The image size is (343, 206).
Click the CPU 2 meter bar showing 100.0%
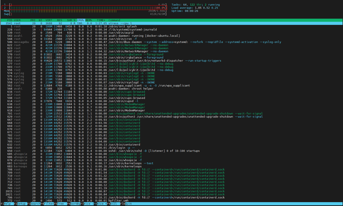(85, 8)
